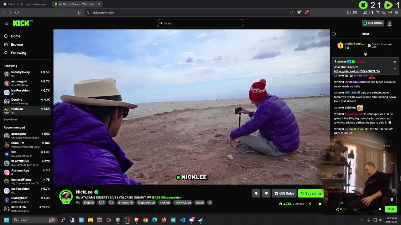Expand the gift leaderboard drop handle
The height and width of the screenshot is (225, 401).
tap(365, 54)
